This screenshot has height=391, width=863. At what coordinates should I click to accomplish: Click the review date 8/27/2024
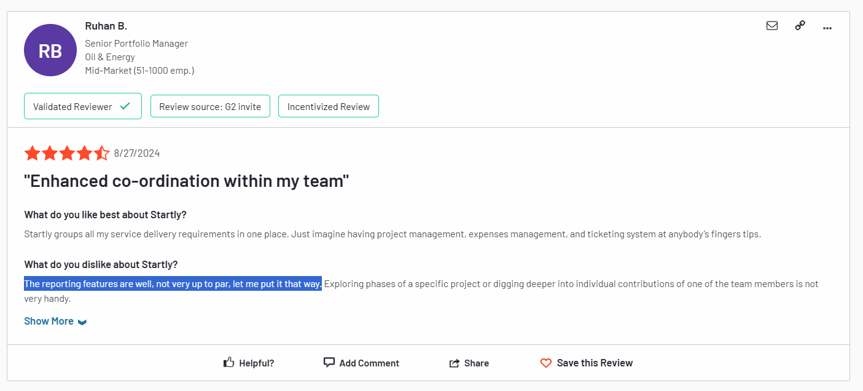(x=137, y=154)
